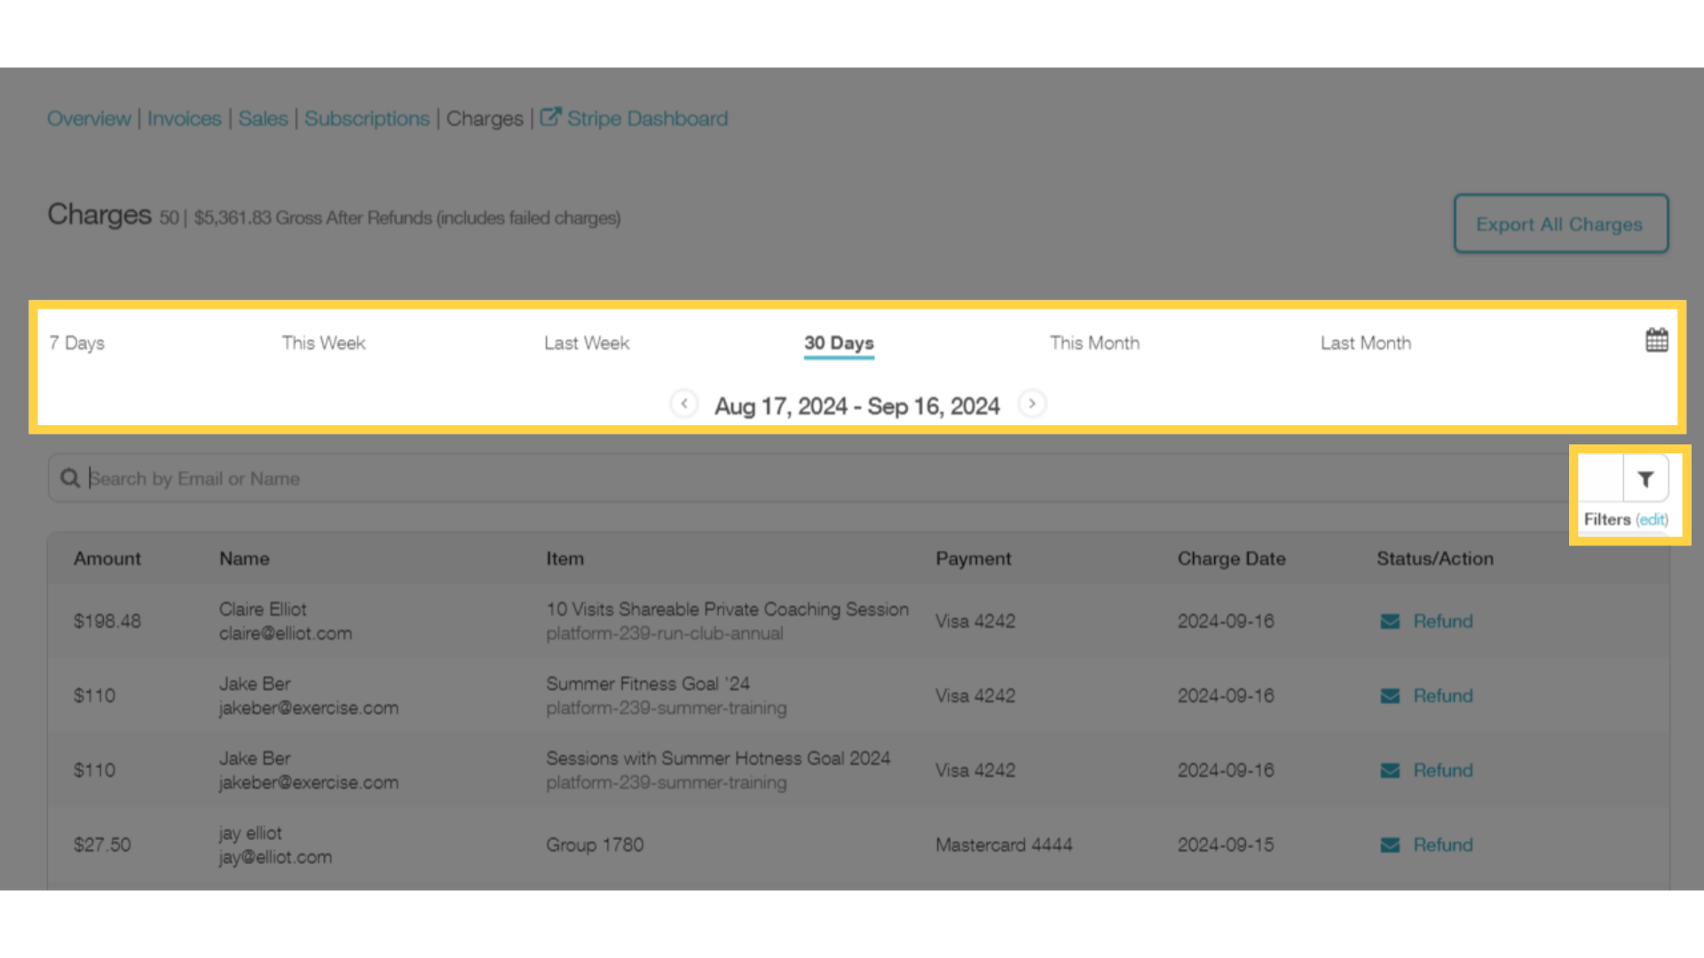Click Refund link for Claire Elliot charge
Screen dimensions: 1704x958
[x=1443, y=620]
